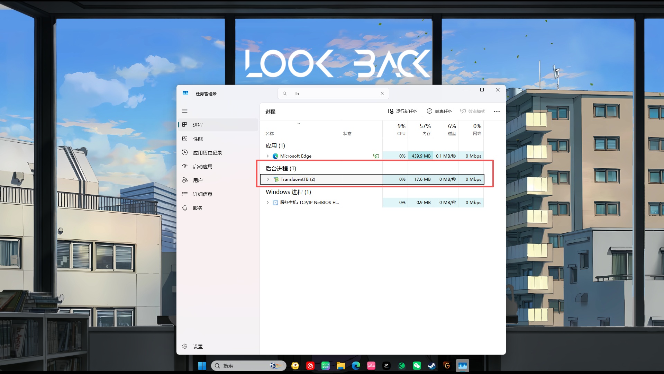Select the Microsoft Edge process row
This screenshot has width=664, height=374.
372,156
